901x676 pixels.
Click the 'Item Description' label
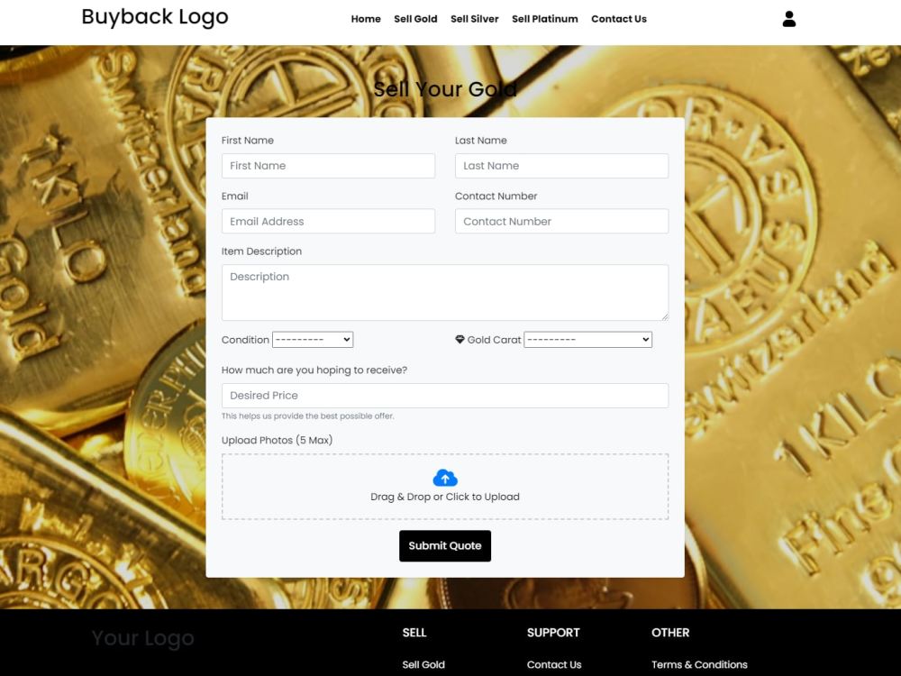[x=261, y=251]
